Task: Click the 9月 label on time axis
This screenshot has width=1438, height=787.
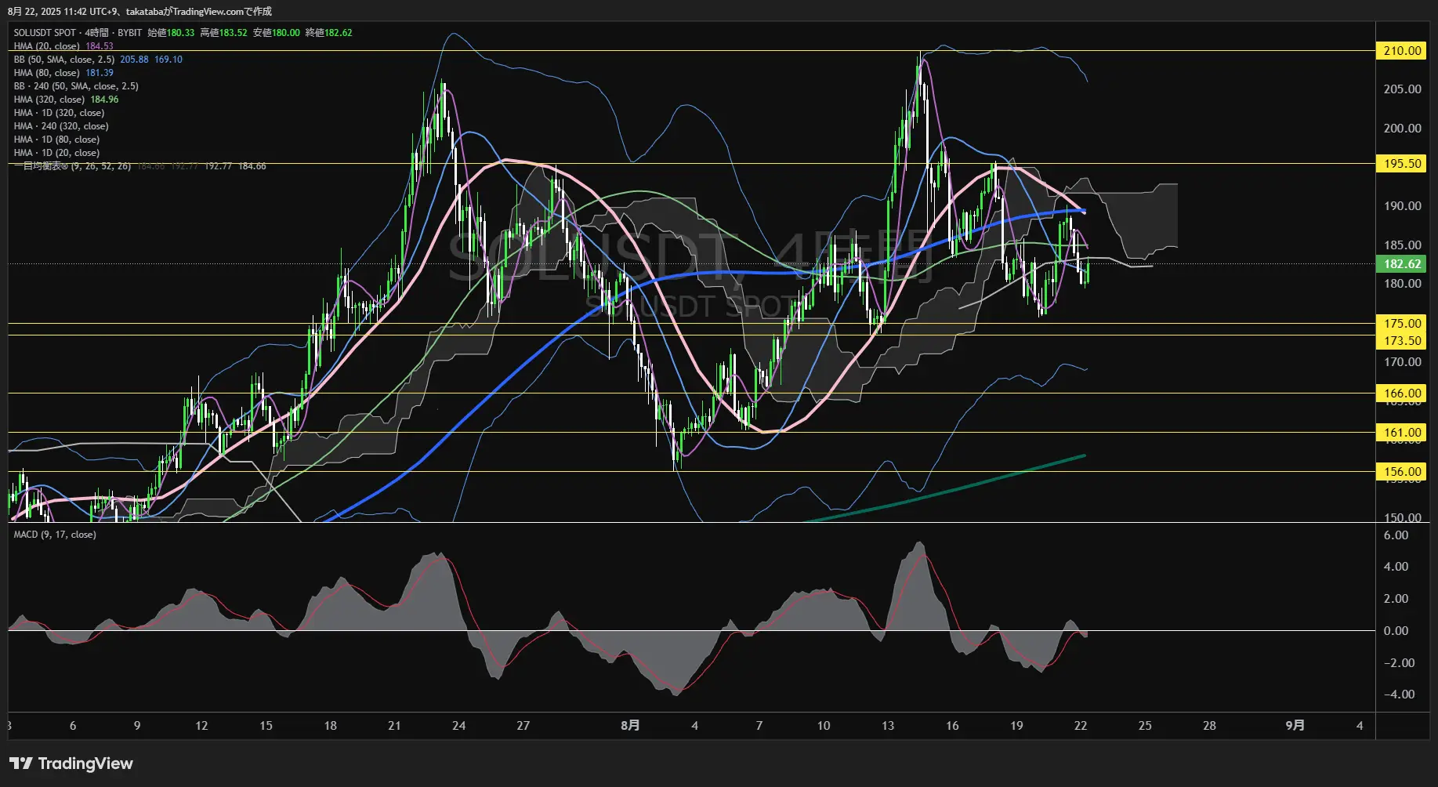Action: [x=1295, y=726]
